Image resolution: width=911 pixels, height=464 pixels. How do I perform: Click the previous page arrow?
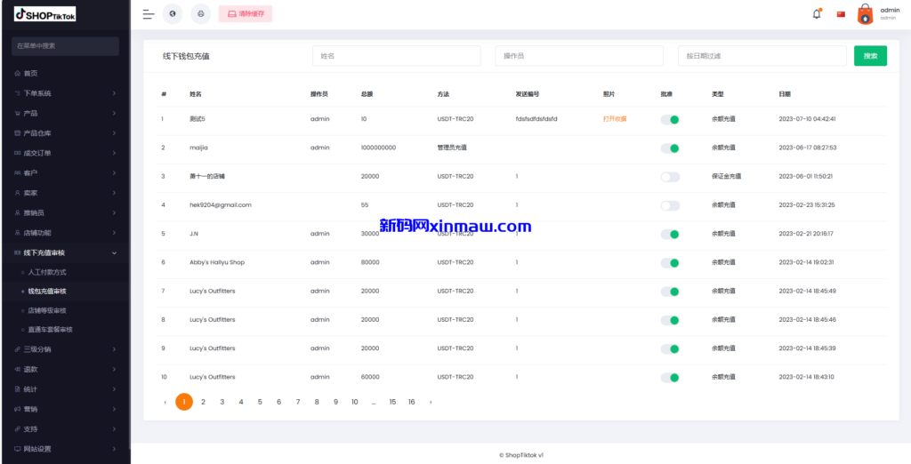pyautogui.click(x=165, y=402)
